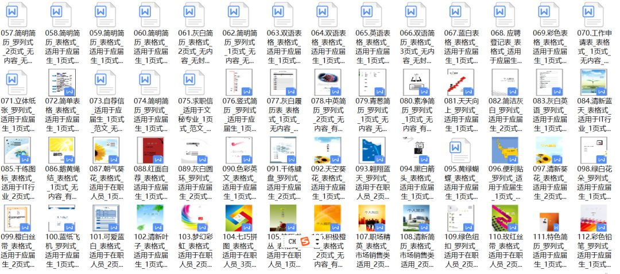The height and width of the screenshot is (274, 620).
Task: Select the 108 清新简历 thumbnail
Action: point(416,218)
